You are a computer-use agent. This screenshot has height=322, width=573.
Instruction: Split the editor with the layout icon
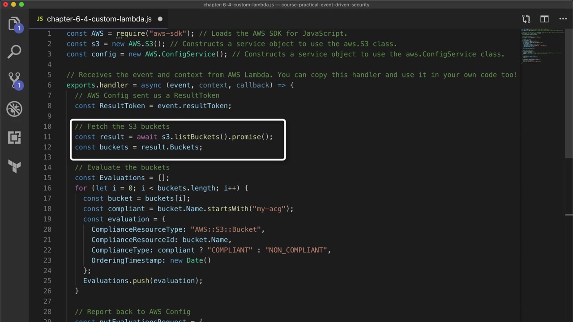coord(544,19)
